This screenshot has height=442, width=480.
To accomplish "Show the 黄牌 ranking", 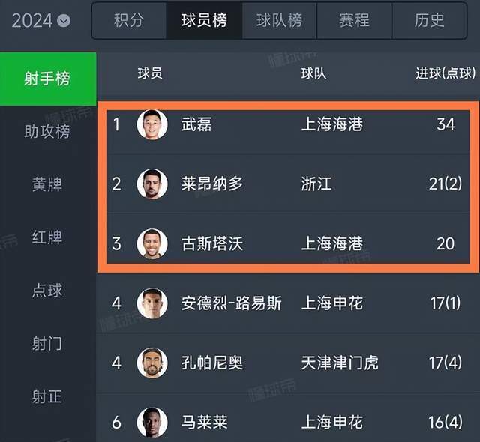I will [47, 184].
